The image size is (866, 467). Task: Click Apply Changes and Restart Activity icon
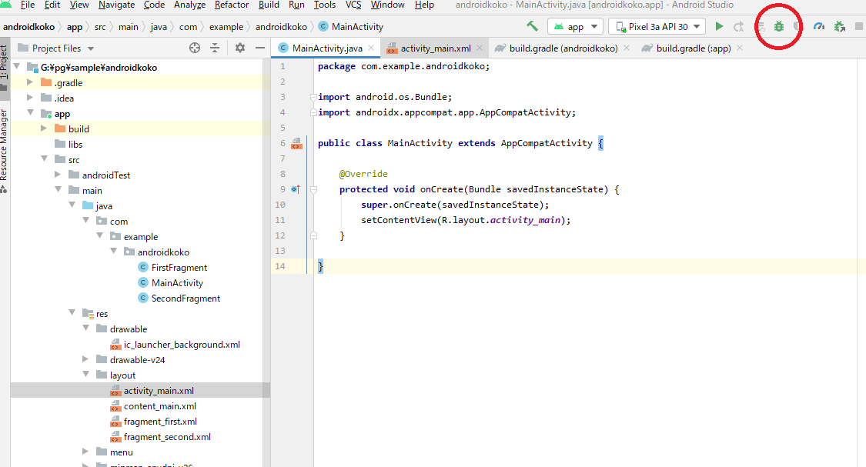pos(739,26)
